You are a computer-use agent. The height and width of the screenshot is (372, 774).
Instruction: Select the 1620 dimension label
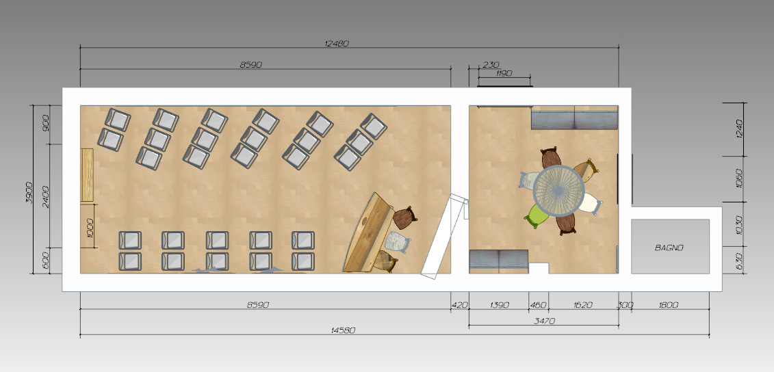point(583,305)
